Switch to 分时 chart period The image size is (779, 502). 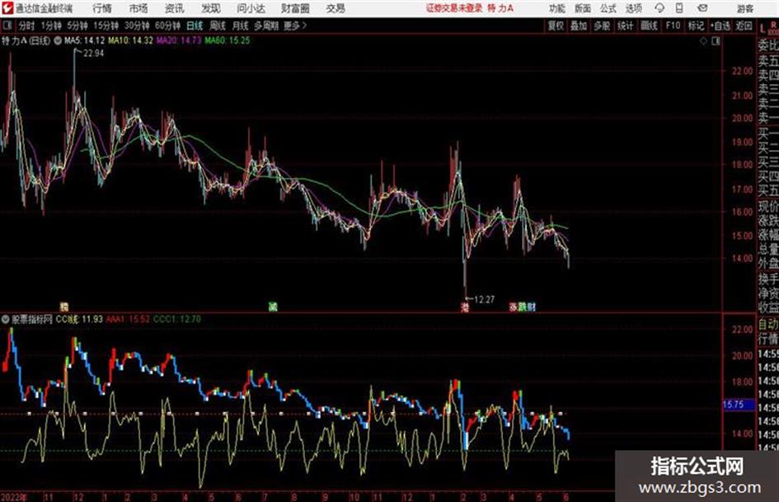click(27, 26)
